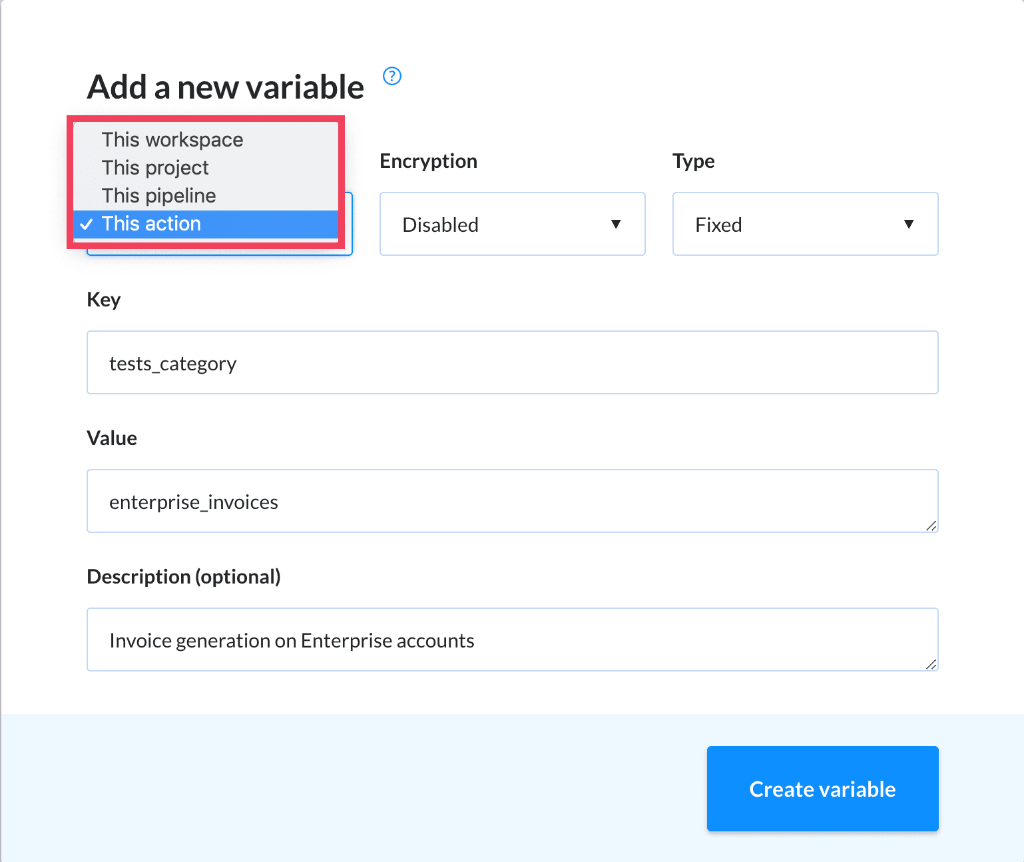Open the help question mark icon

click(392, 77)
